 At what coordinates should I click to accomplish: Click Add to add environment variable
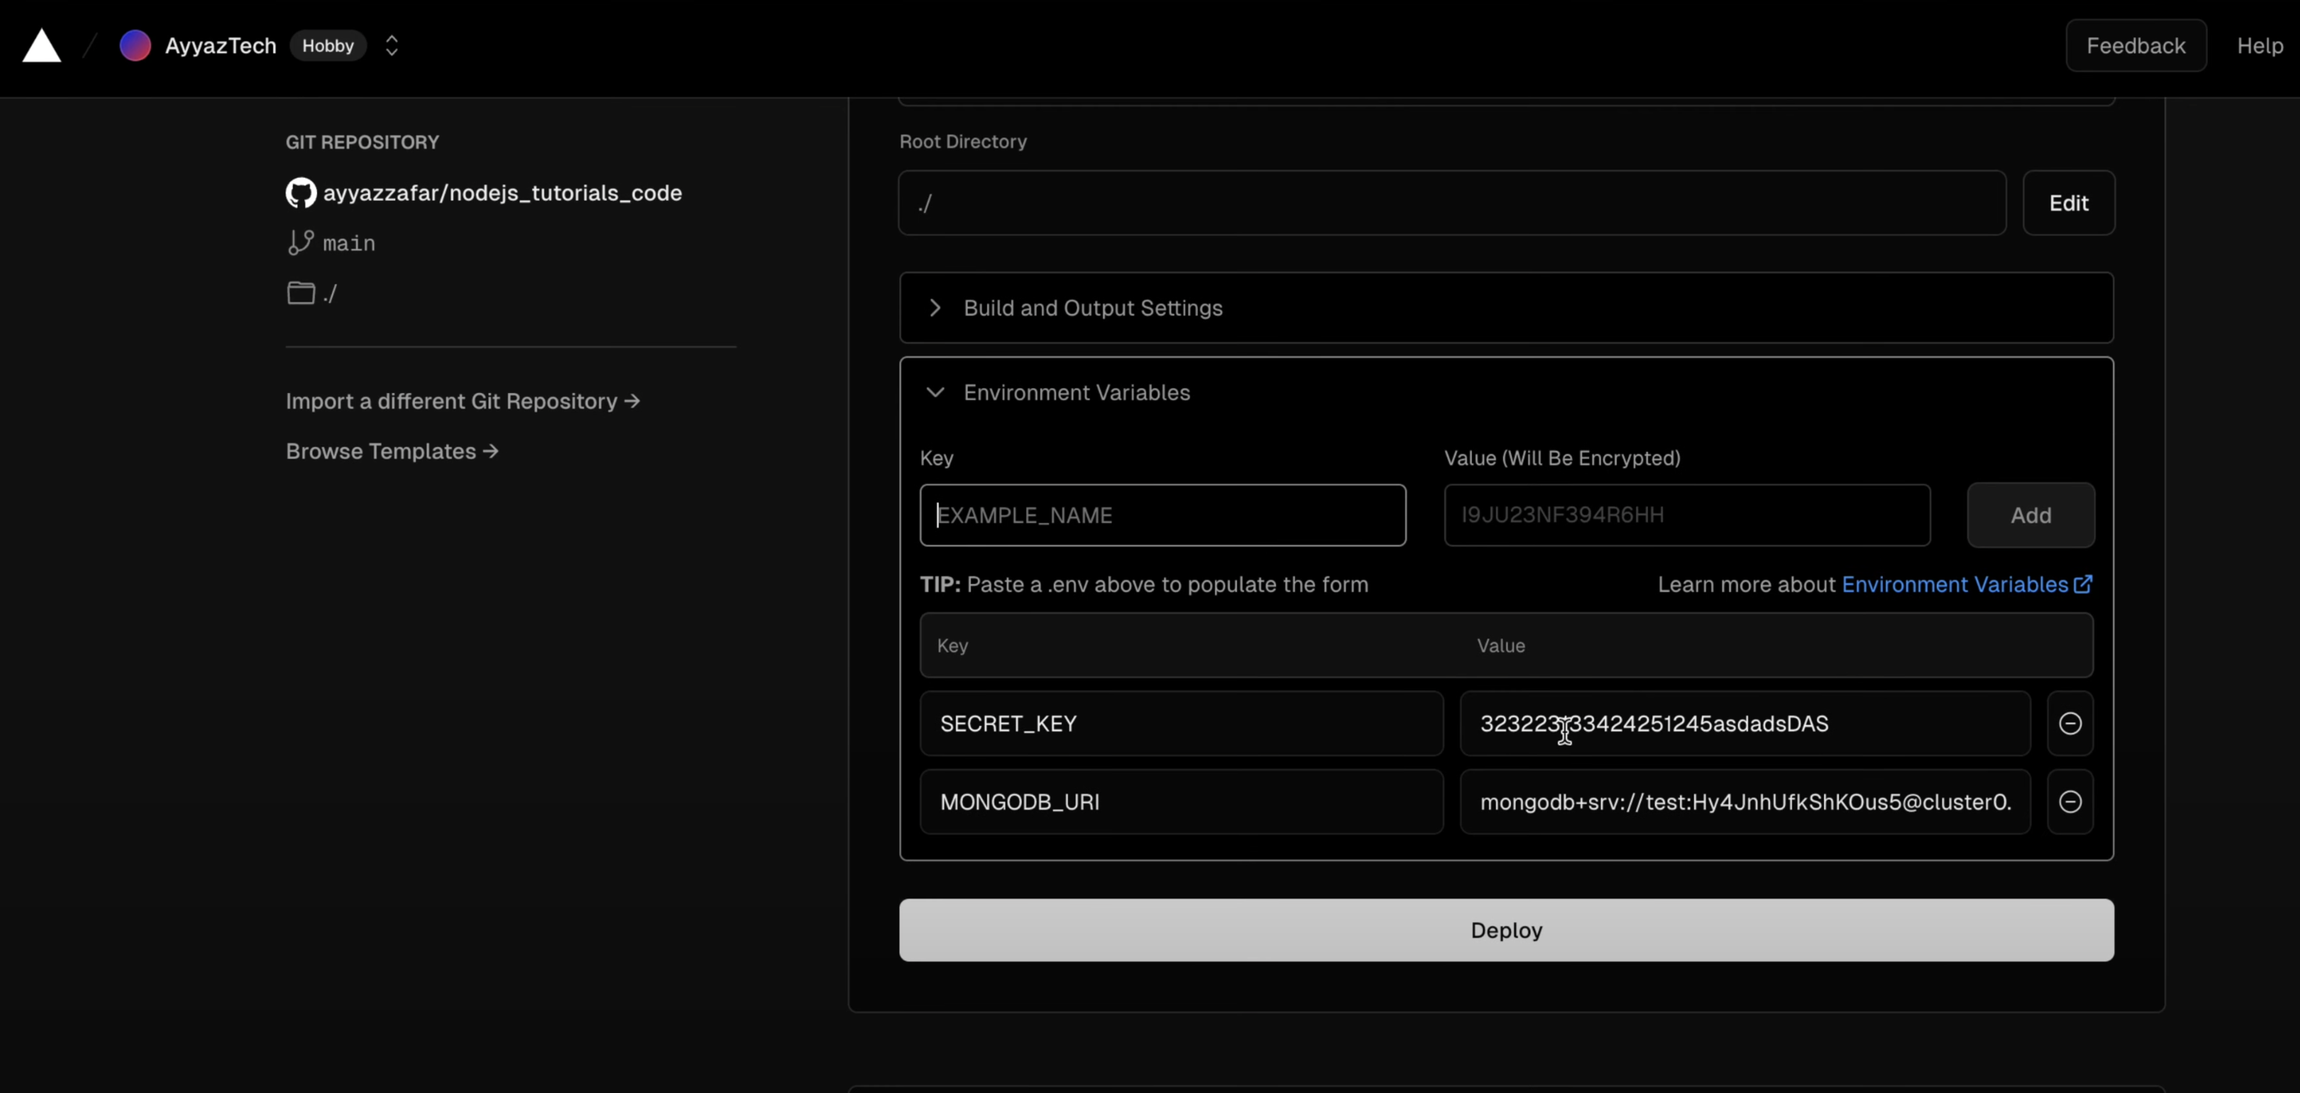click(x=2029, y=515)
